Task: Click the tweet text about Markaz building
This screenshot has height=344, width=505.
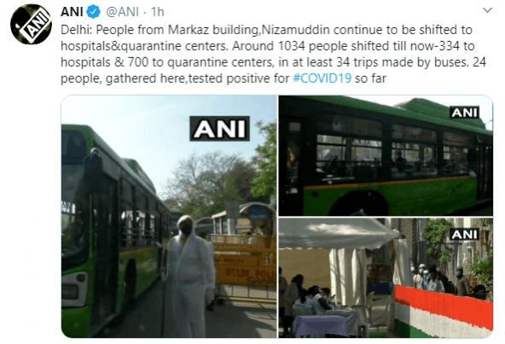Action: (273, 54)
